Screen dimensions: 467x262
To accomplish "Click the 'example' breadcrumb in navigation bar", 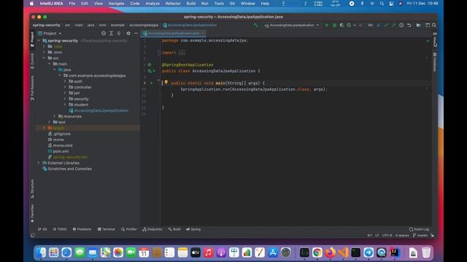I will pos(117,25).
